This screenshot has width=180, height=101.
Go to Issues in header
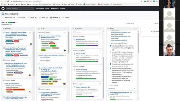47,8
